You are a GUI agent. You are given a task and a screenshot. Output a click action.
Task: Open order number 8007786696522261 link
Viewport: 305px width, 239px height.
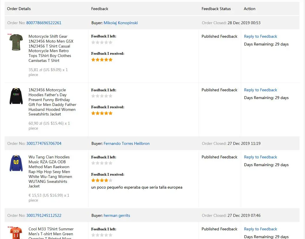point(44,23)
